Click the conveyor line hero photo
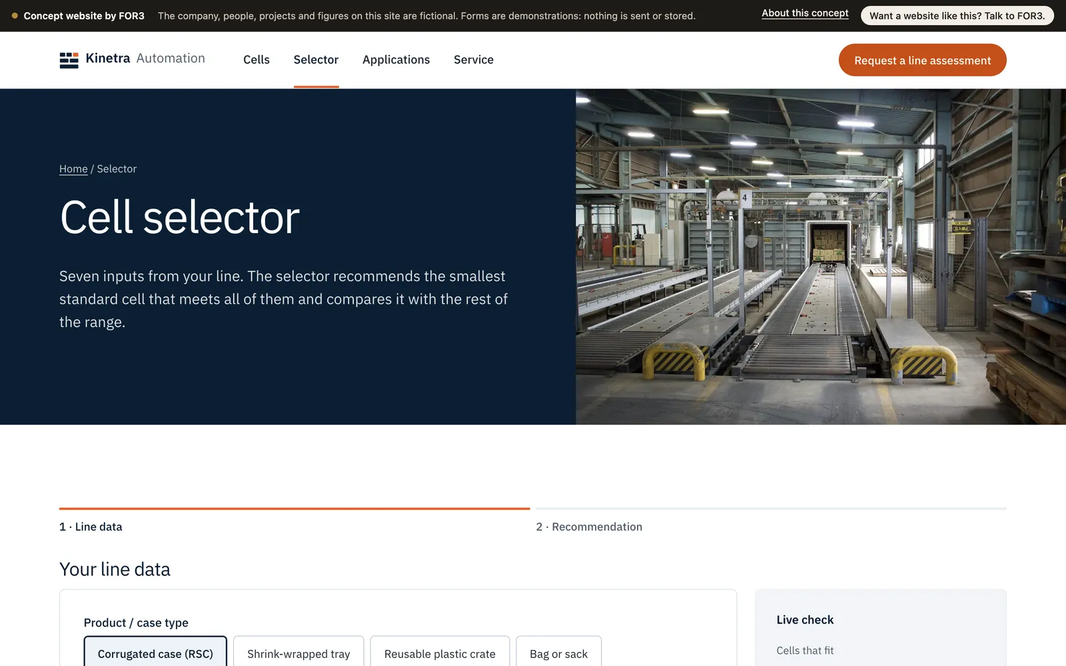The height and width of the screenshot is (666, 1066). [821, 256]
